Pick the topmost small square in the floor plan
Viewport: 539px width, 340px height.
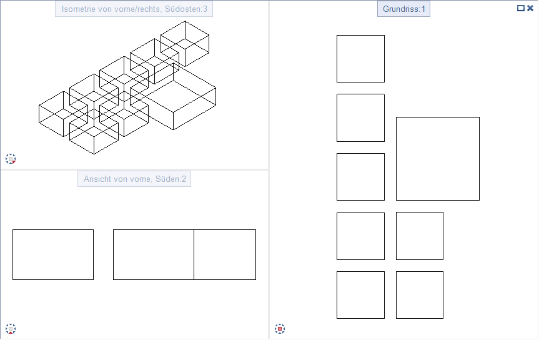point(360,59)
